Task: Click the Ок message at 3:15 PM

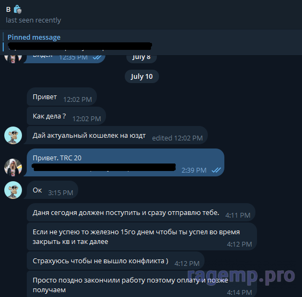Action: coord(52,190)
